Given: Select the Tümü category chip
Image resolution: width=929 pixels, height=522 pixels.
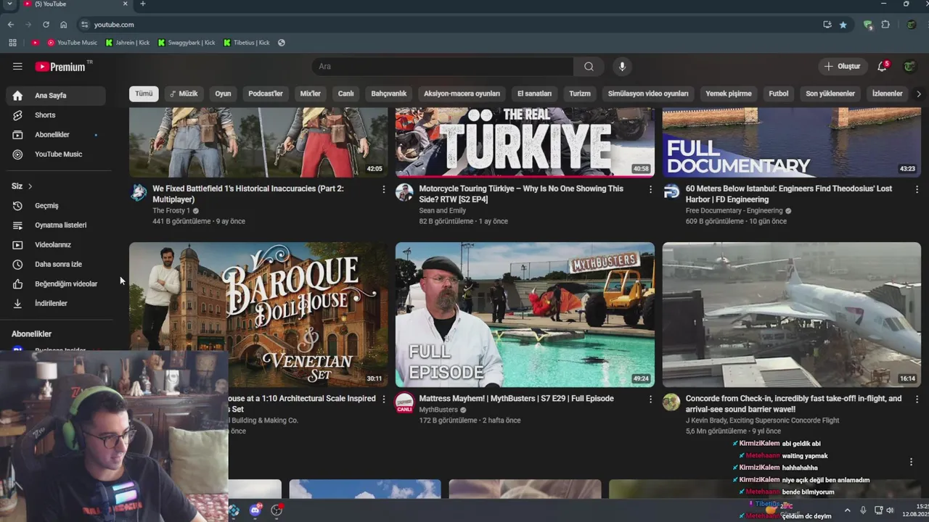Looking at the screenshot, I should (144, 94).
